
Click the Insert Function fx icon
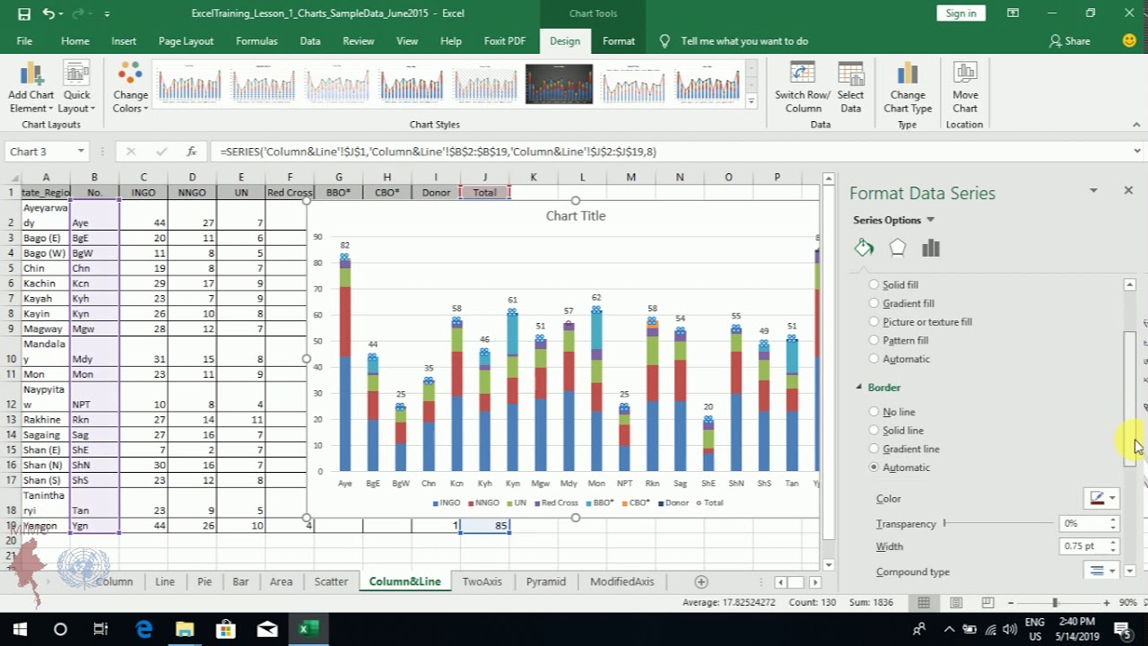[x=191, y=152]
